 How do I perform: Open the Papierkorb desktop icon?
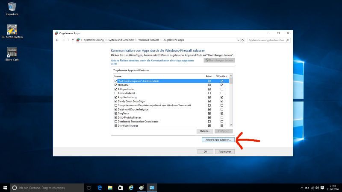tap(12, 9)
